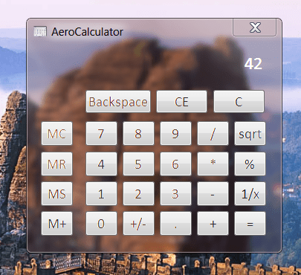301x275 pixels.
Task: Click the Backspace button
Action: [118, 102]
